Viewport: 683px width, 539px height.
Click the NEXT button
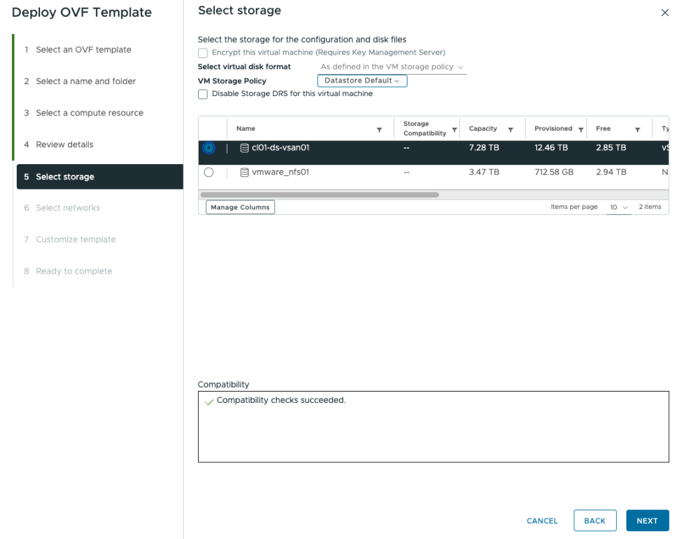tap(647, 521)
